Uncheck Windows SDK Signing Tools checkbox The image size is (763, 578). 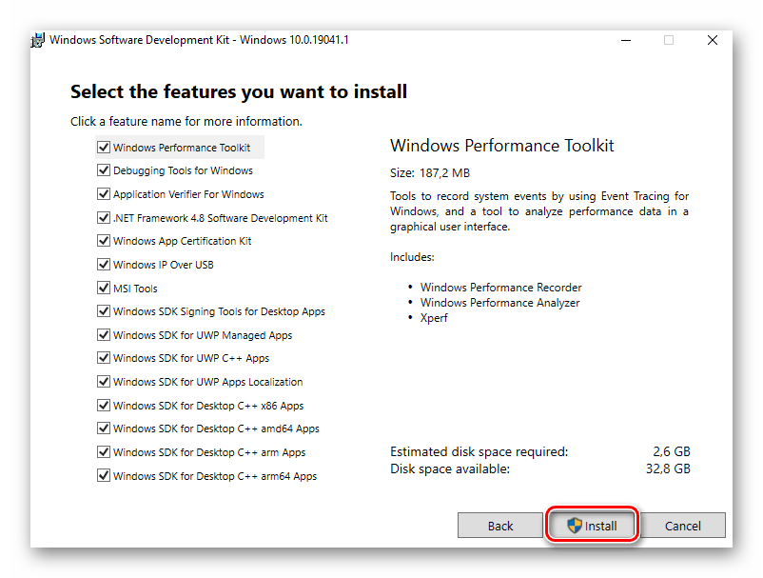click(104, 311)
